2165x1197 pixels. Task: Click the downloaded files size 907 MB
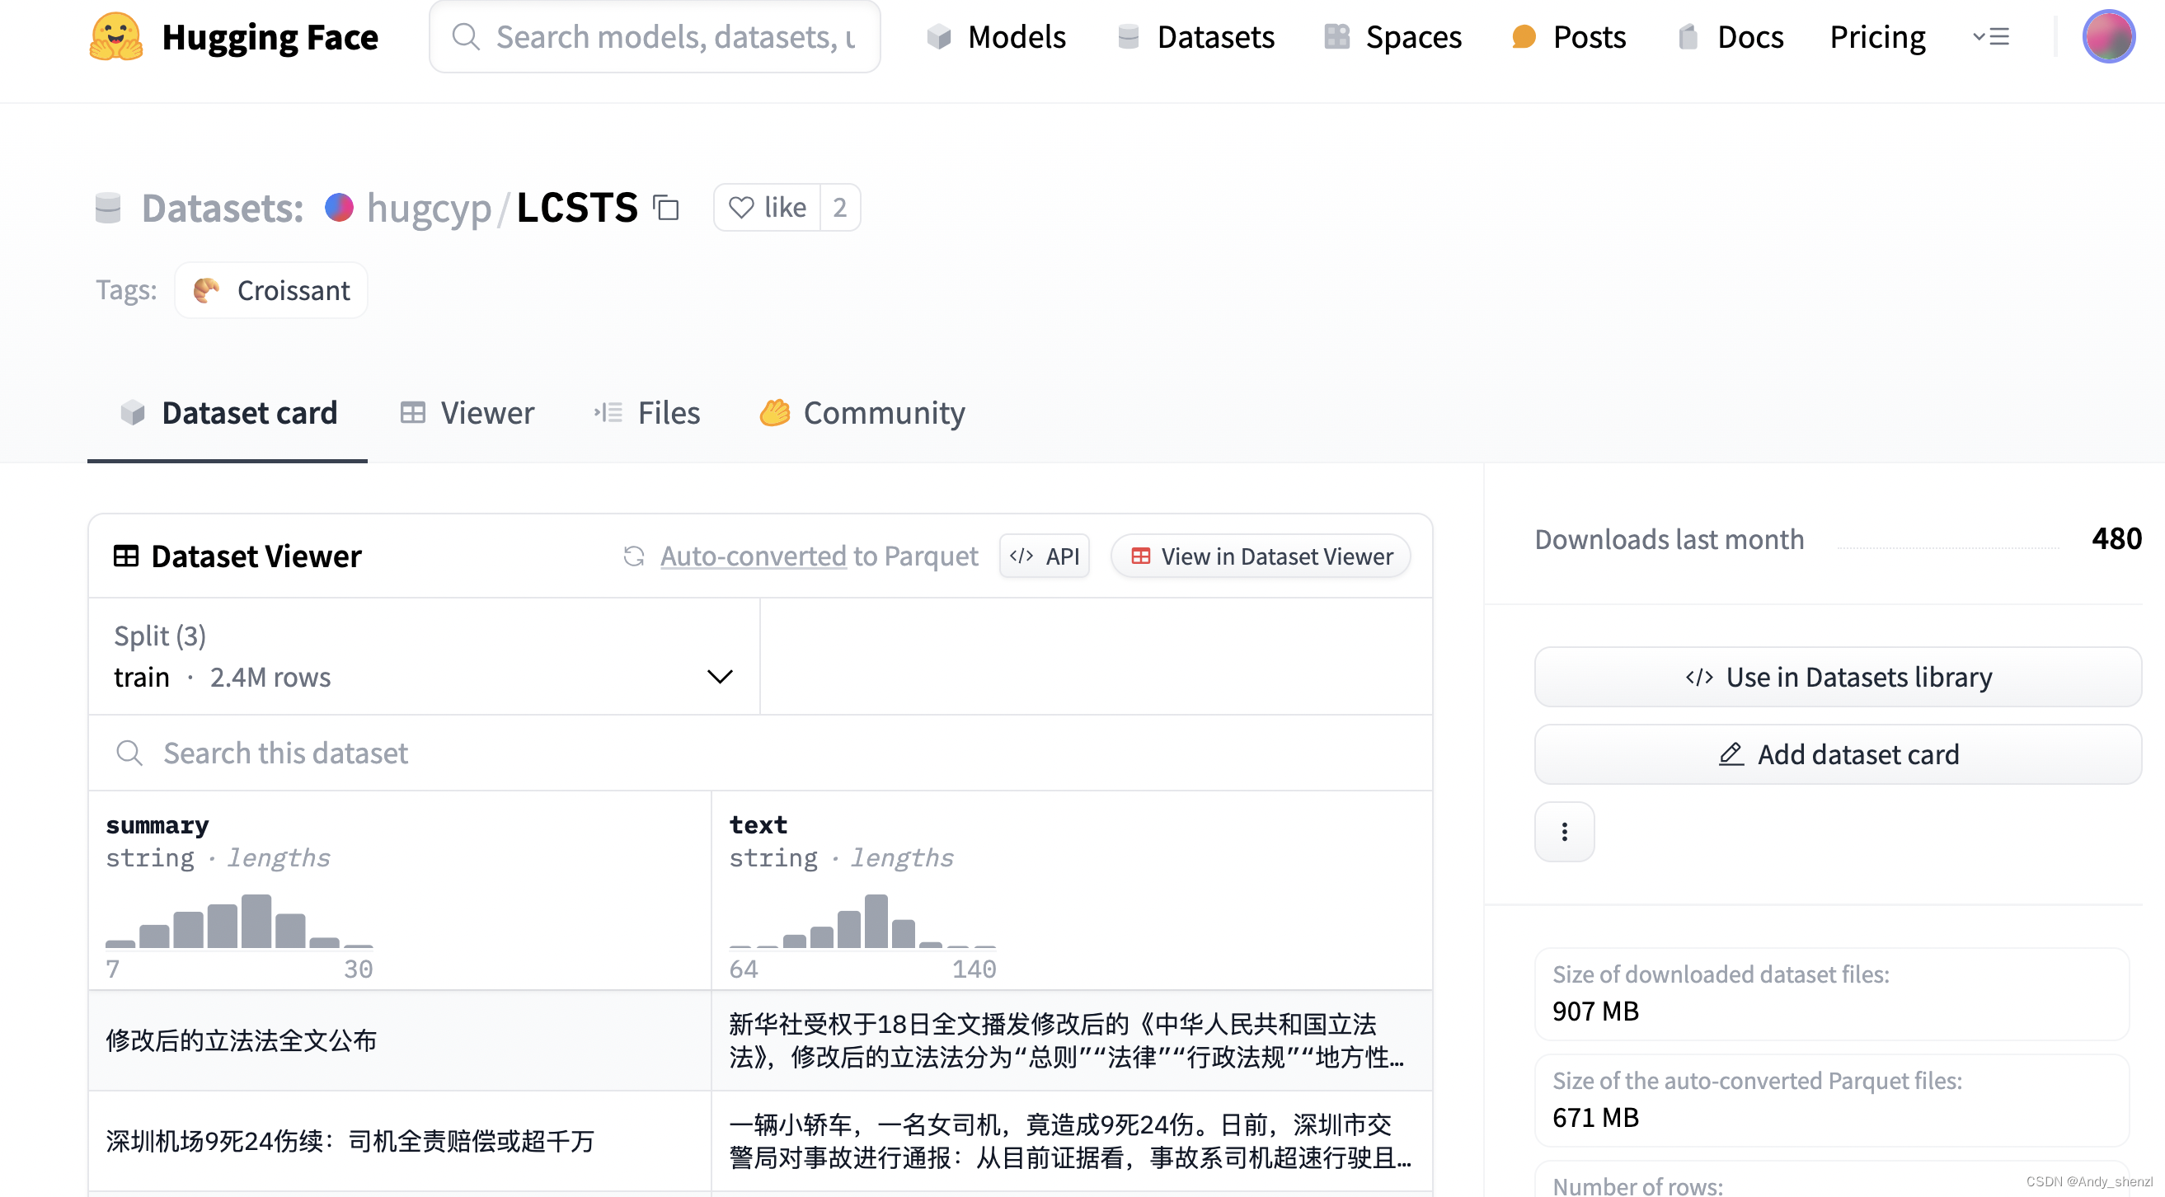(1595, 1011)
